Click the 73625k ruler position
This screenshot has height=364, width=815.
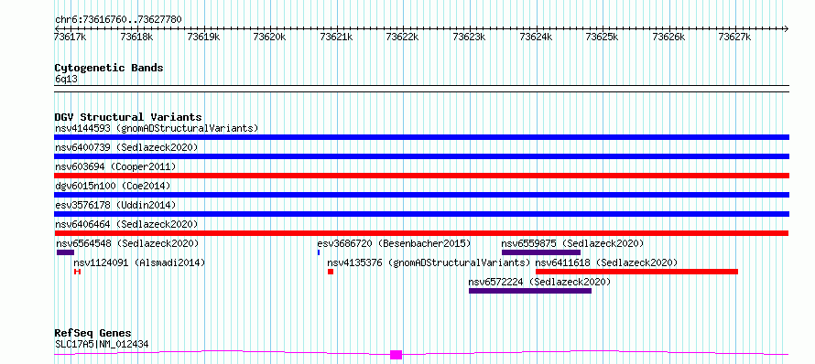(603, 37)
